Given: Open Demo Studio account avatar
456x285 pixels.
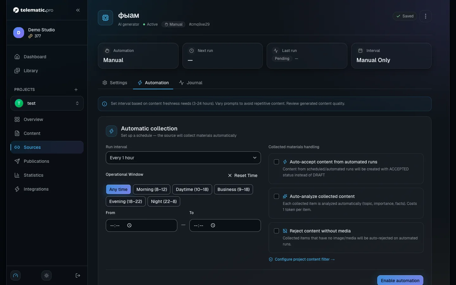Looking at the screenshot, I should 19,33.
